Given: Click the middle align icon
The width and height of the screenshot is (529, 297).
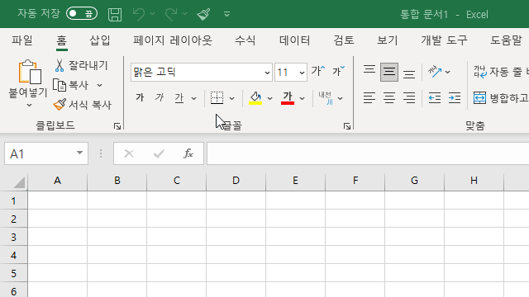Looking at the screenshot, I should coord(389,72).
